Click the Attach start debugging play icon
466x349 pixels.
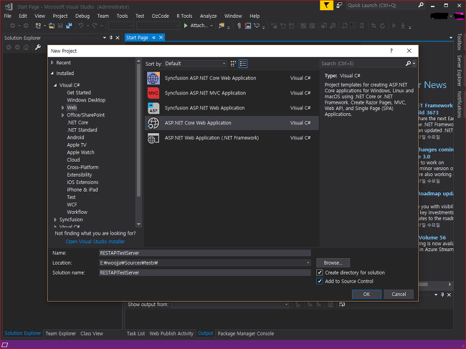[186, 26]
